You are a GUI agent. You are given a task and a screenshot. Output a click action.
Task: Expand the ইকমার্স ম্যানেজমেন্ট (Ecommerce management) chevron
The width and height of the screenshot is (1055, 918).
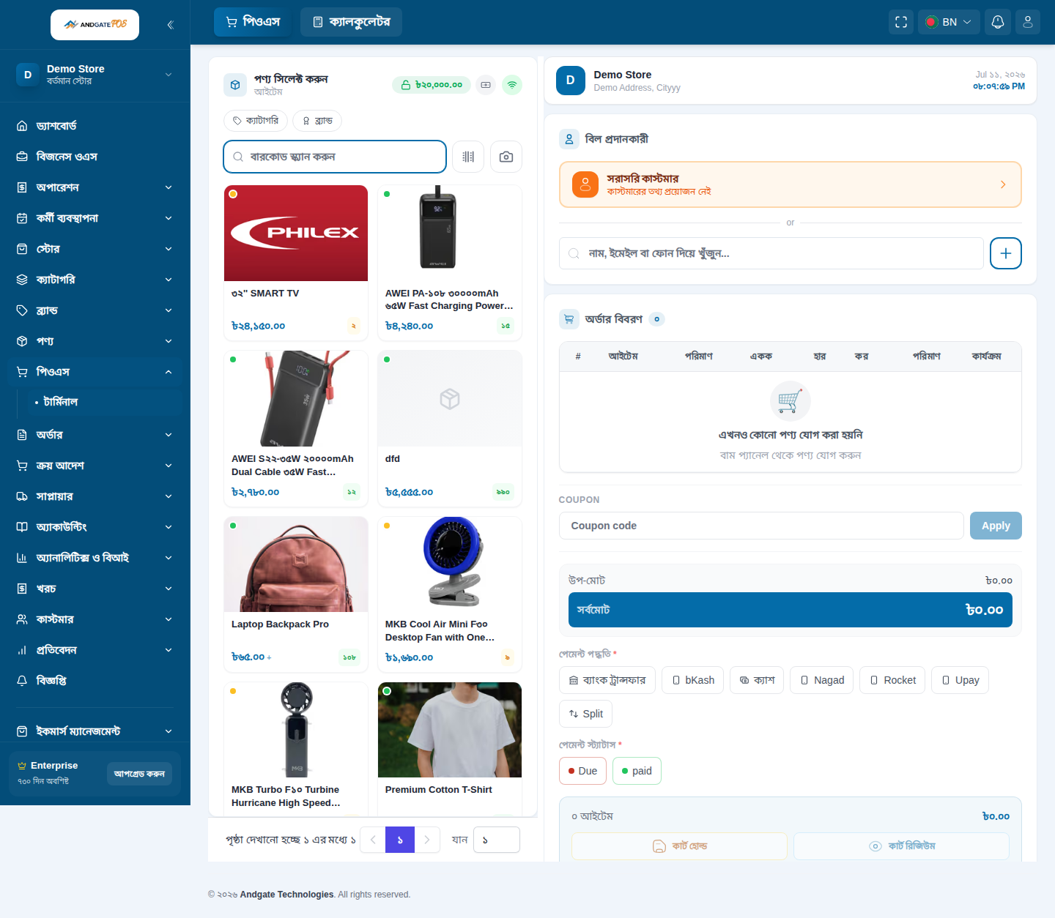(169, 731)
